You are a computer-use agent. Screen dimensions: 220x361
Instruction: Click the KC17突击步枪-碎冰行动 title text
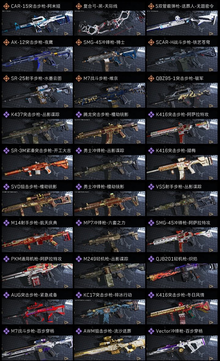(108, 295)
